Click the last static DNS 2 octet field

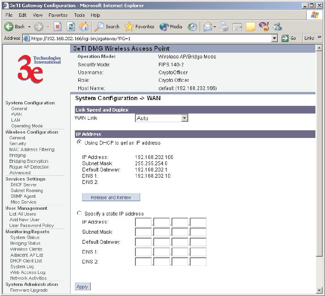point(198,262)
